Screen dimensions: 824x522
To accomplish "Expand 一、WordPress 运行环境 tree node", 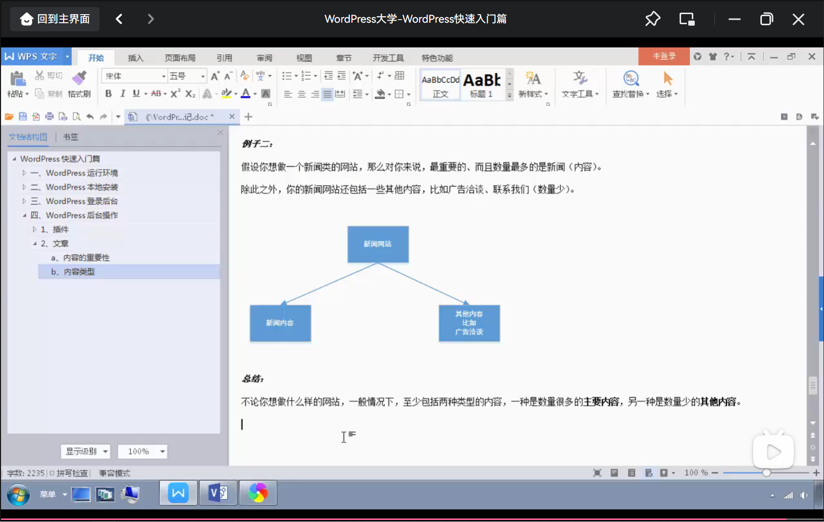I will point(24,173).
